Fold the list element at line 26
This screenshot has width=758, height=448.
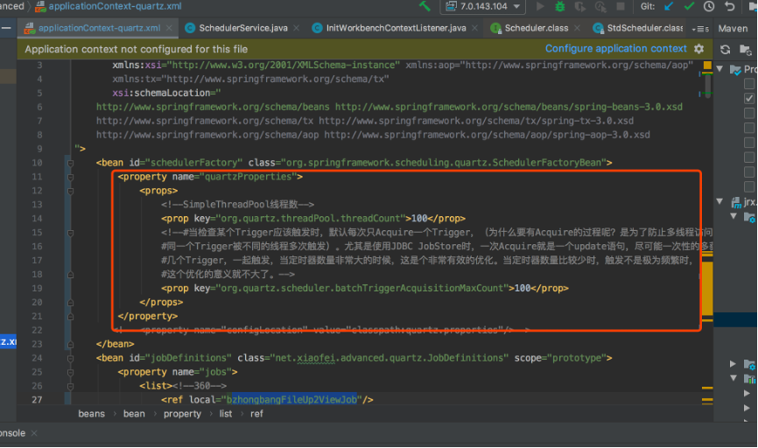pos(71,387)
